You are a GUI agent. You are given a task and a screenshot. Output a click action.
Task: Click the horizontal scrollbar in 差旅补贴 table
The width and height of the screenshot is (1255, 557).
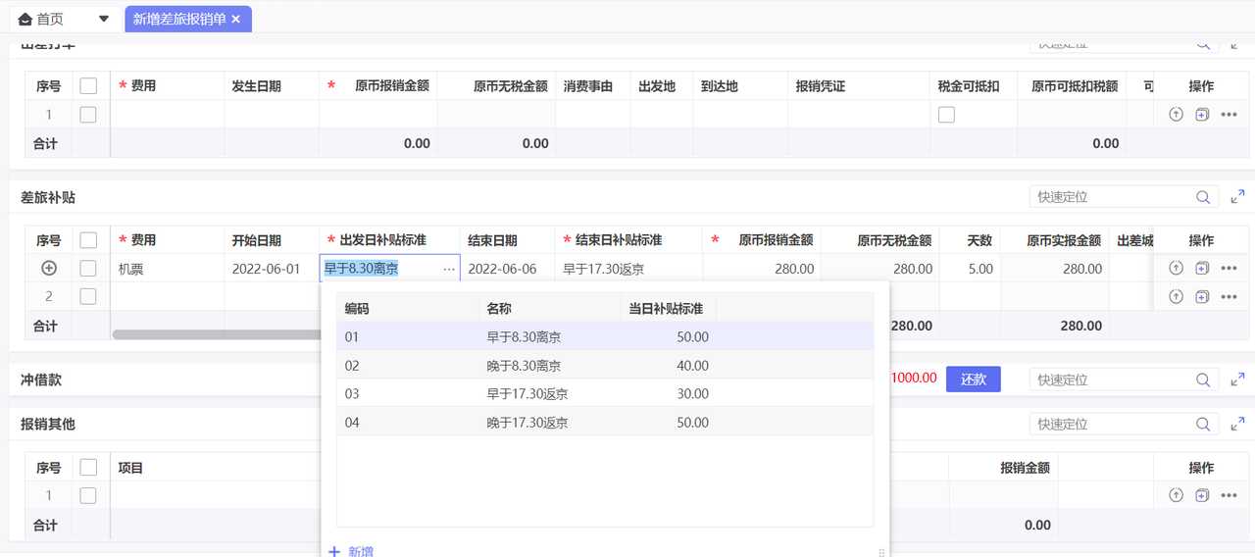216,334
